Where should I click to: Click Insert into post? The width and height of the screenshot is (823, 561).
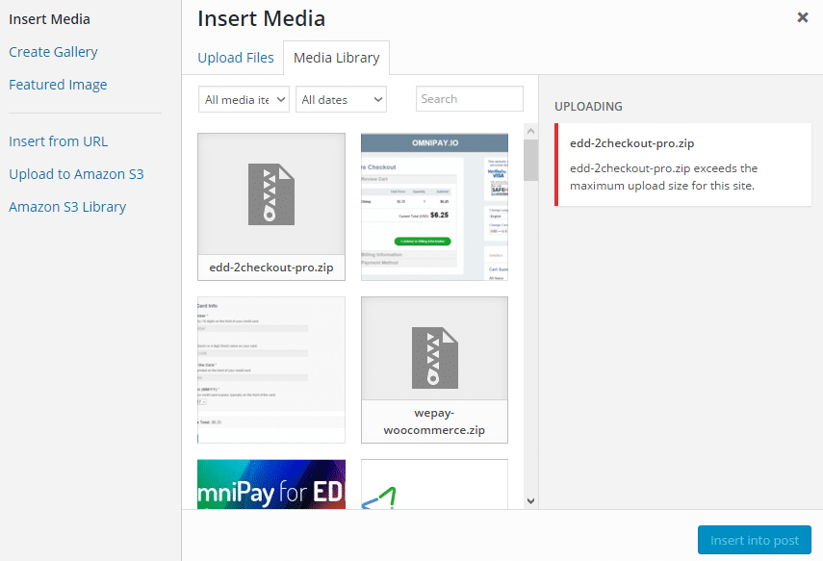(x=754, y=540)
